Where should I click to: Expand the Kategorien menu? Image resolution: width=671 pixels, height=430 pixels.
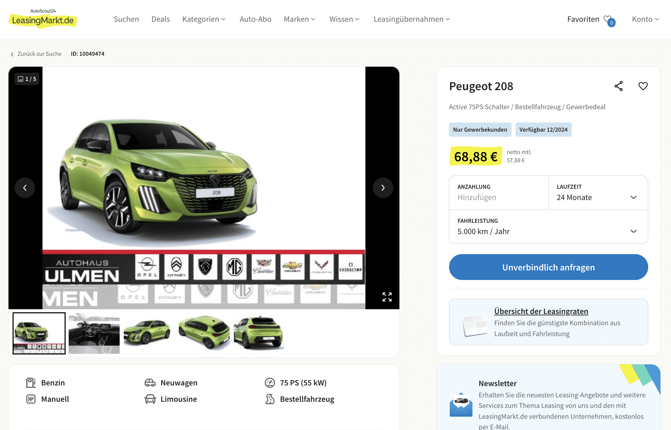[204, 19]
